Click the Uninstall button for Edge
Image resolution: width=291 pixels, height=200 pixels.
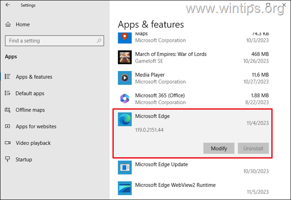pyautogui.click(x=253, y=148)
